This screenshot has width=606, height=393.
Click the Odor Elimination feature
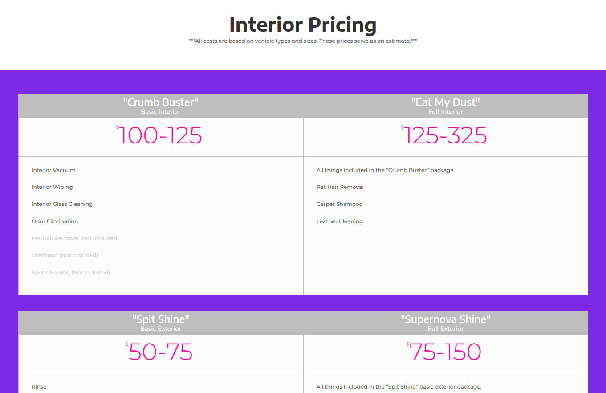(55, 221)
